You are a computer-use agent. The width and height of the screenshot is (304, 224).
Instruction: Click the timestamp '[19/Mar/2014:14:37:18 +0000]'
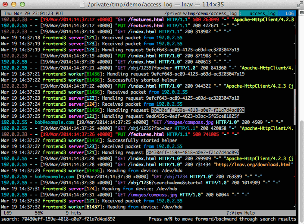point(76,32)
